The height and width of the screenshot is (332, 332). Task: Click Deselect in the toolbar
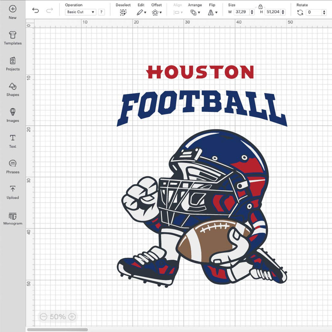(x=123, y=12)
